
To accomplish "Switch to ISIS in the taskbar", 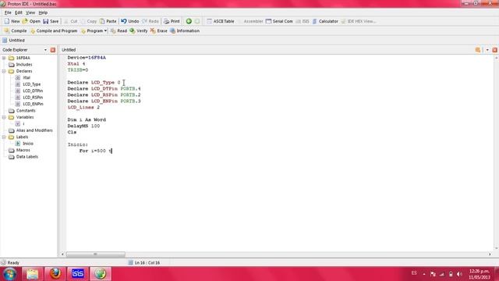I will (x=78, y=274).
